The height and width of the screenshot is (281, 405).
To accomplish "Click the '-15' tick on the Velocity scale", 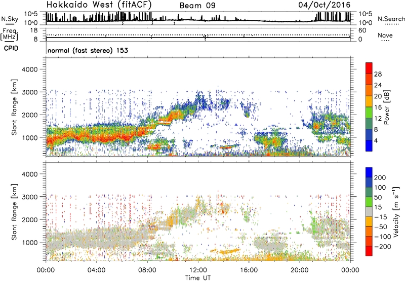I will (x=380, y=217).
